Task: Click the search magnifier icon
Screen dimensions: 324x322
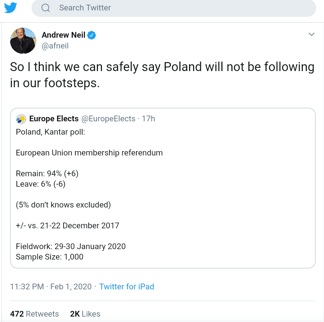Action: 46,8
